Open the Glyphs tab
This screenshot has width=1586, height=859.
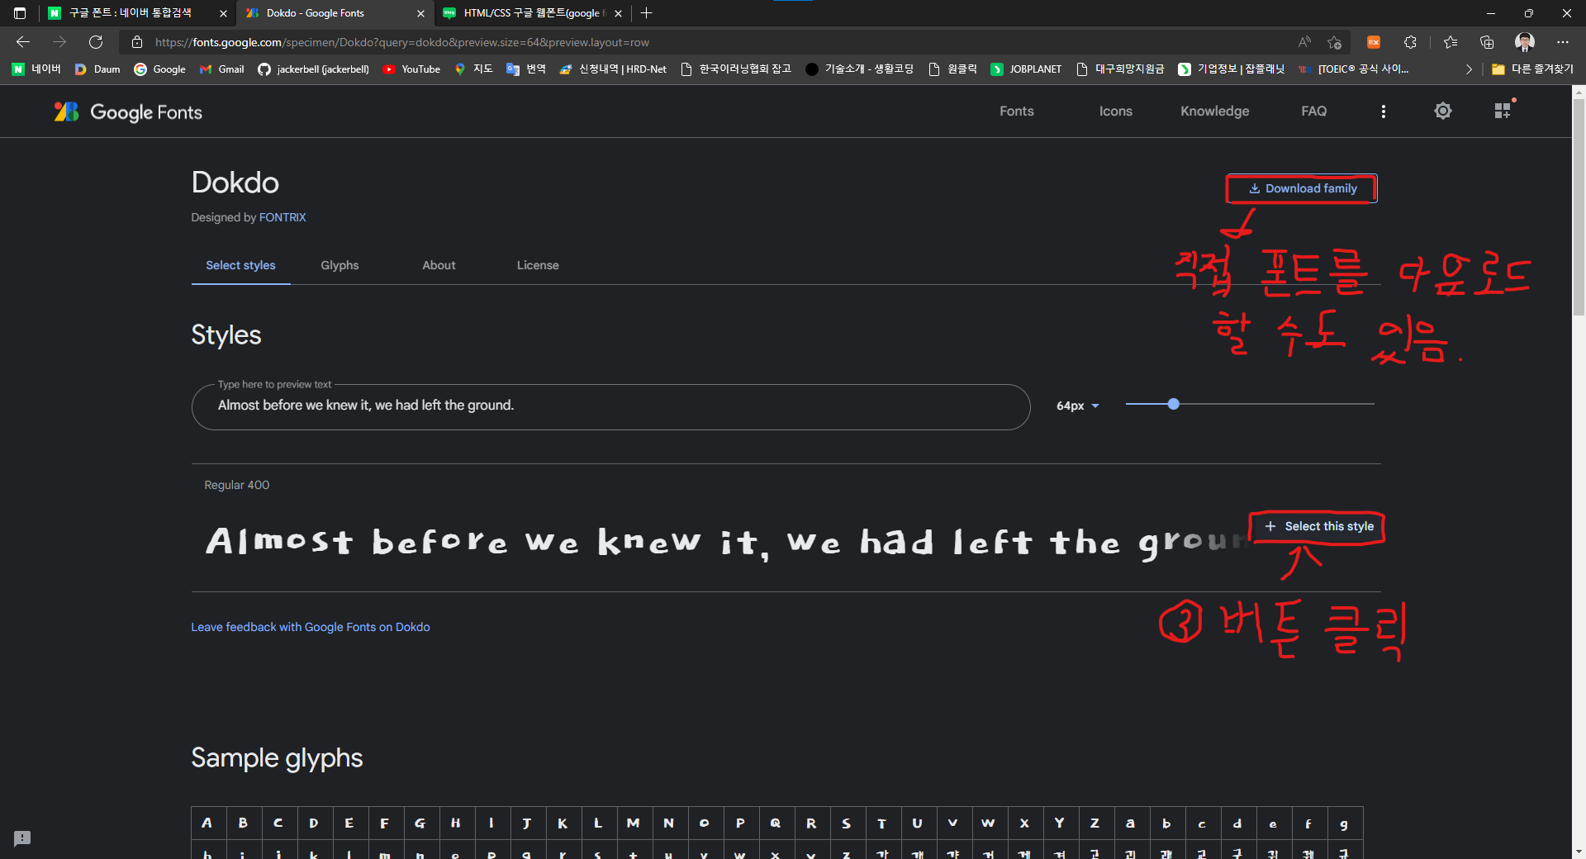(340, 265)
